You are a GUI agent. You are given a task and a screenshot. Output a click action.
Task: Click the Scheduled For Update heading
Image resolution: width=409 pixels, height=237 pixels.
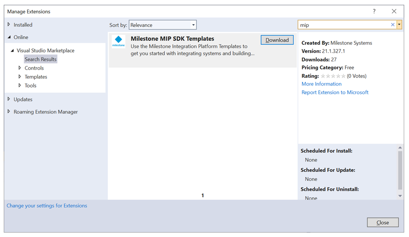pyautogui.click(x=328, y=170)
